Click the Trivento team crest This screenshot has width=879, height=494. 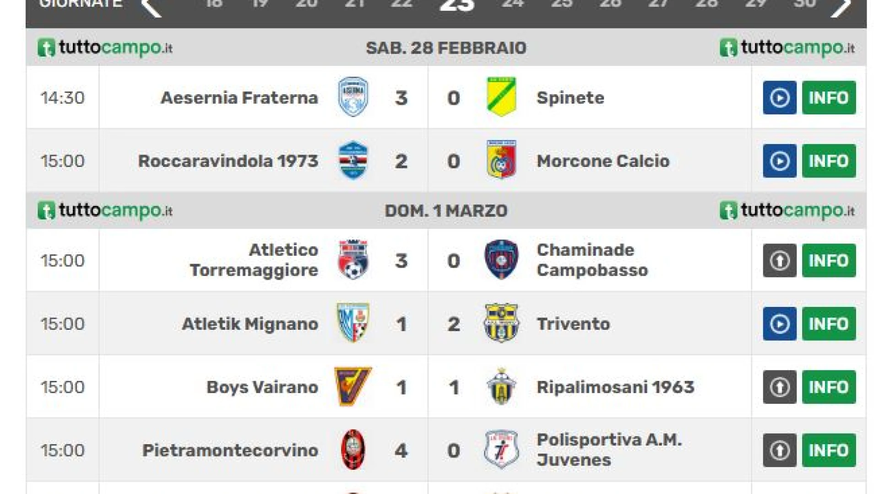(x=501, y=323)
